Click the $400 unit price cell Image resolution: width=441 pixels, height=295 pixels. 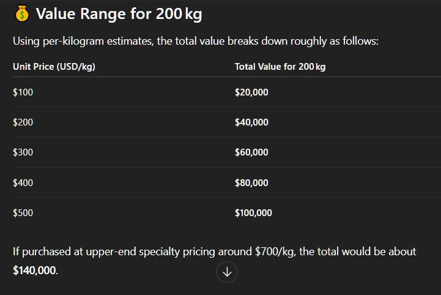pos(23,182)
